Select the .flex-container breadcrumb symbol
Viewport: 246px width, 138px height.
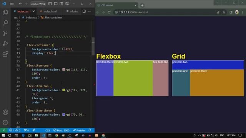(53, 18)
